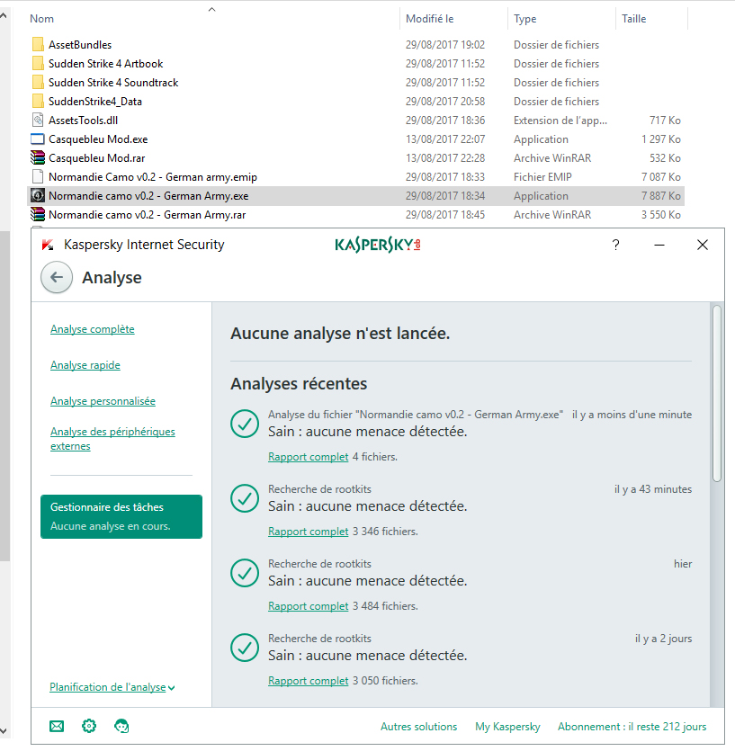Click green checkmark of German Army.exe scan
The width and height of the screenshot is (735, 751).
click(245, 424)
